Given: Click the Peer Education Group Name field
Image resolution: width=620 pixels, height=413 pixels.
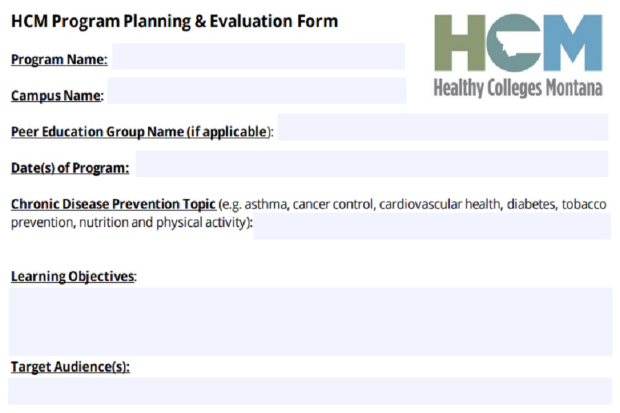Looking at the screenshot, I should 442,128.
